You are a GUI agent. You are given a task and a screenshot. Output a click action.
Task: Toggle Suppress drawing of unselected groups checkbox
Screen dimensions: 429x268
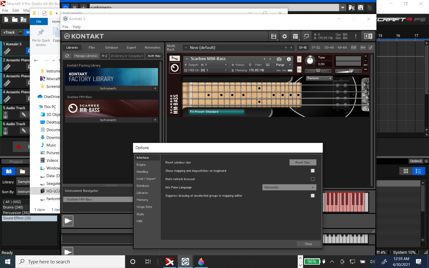(313, 196)
